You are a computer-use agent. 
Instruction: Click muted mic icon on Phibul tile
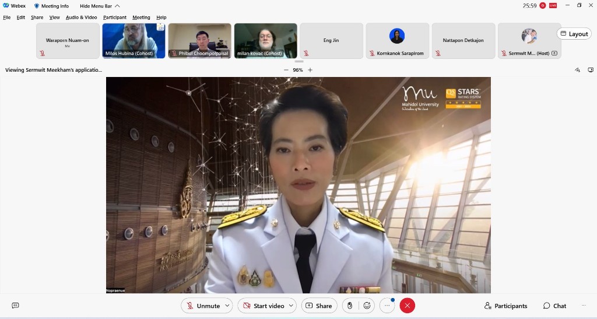[x=174, y=53]
